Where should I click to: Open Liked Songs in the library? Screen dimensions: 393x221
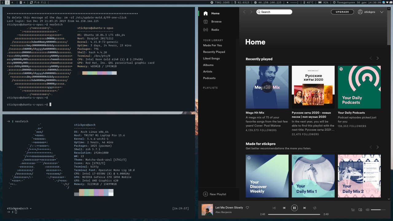click(x=211, y=58)
